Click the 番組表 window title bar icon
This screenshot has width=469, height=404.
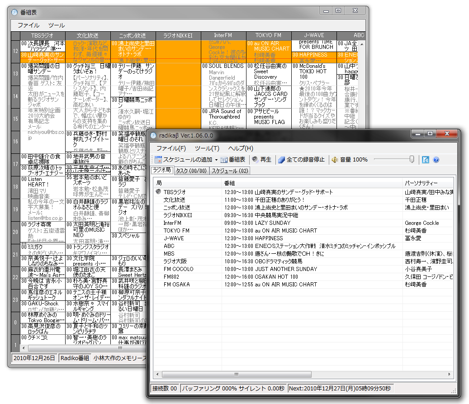click(14, 12)
